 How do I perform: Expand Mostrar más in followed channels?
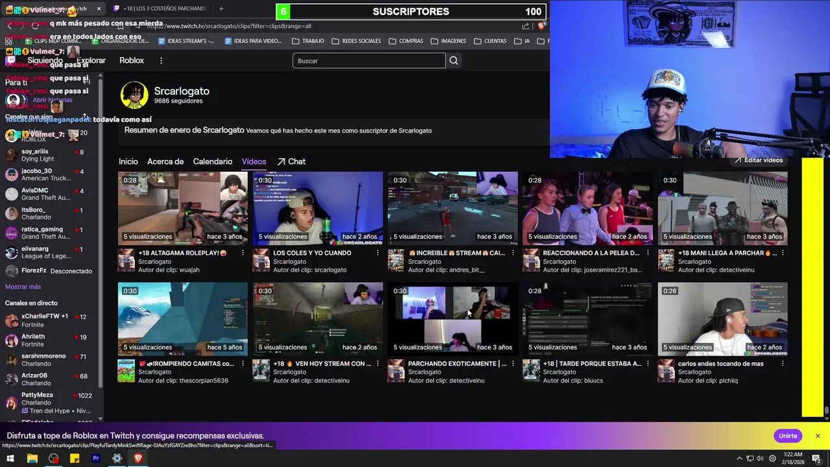tap(23, 287)
